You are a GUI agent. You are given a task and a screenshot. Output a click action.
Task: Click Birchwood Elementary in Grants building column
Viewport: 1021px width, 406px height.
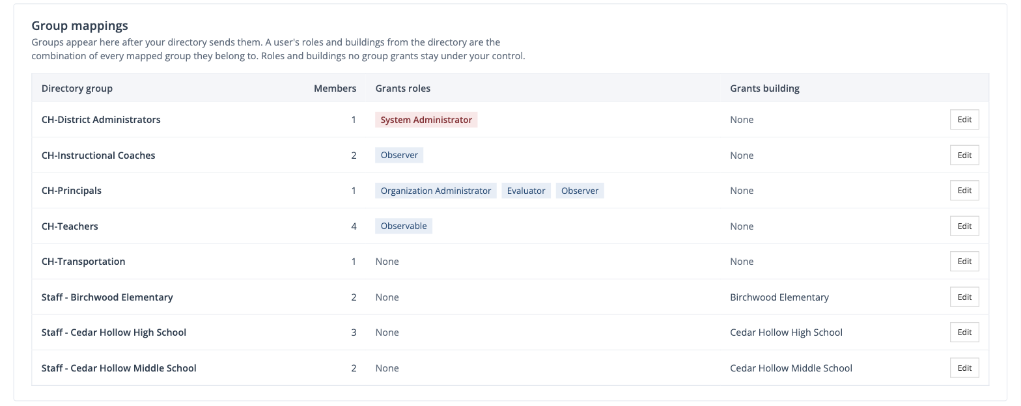click(x=779, y=297)
